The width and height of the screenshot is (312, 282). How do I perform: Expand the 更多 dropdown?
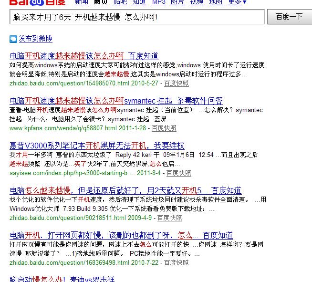click(x=237, y=2)
